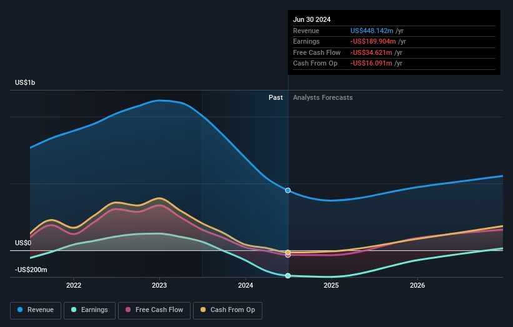Click the orange Cash From Op data point marker

pos(288,252)
